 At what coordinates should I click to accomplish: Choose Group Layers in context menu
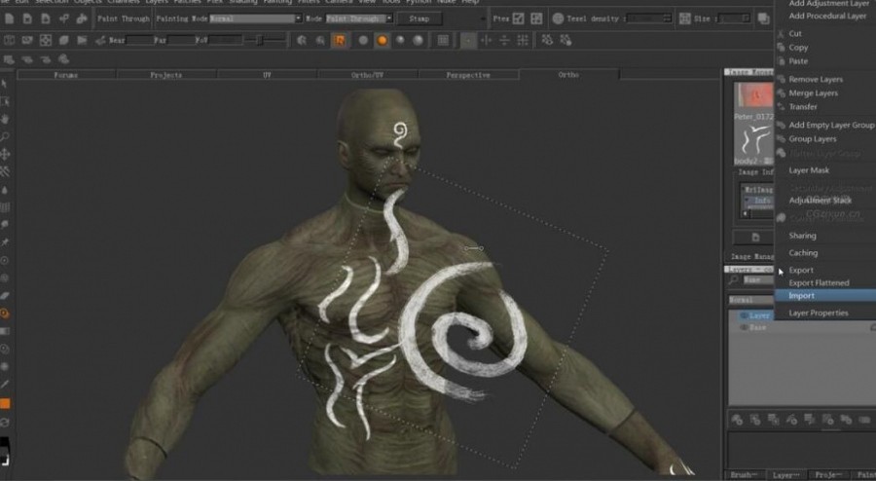coord(813,139)
